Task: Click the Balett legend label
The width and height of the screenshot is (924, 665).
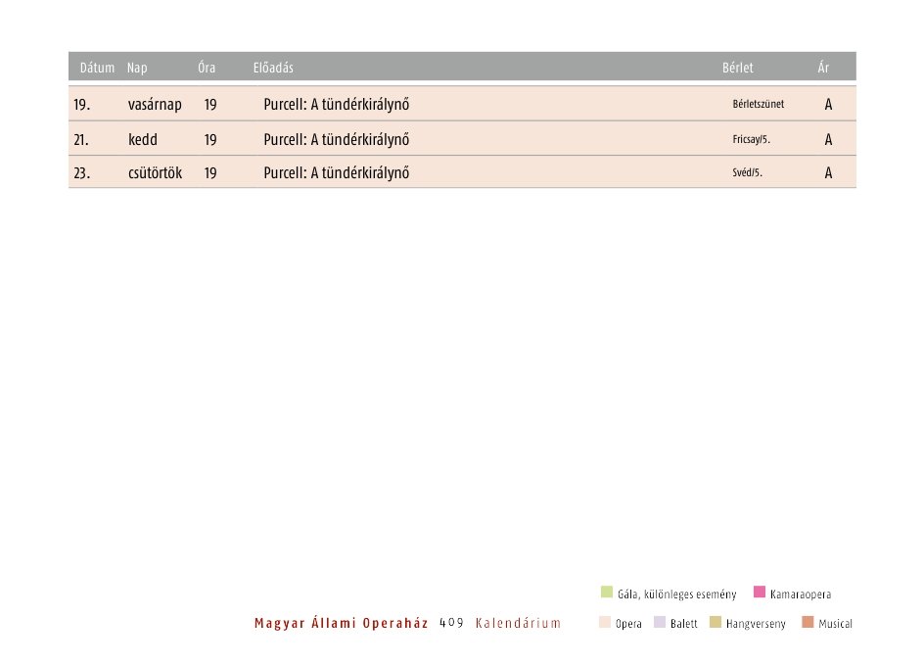Action: pyautogui.click(x=684, y=624)
